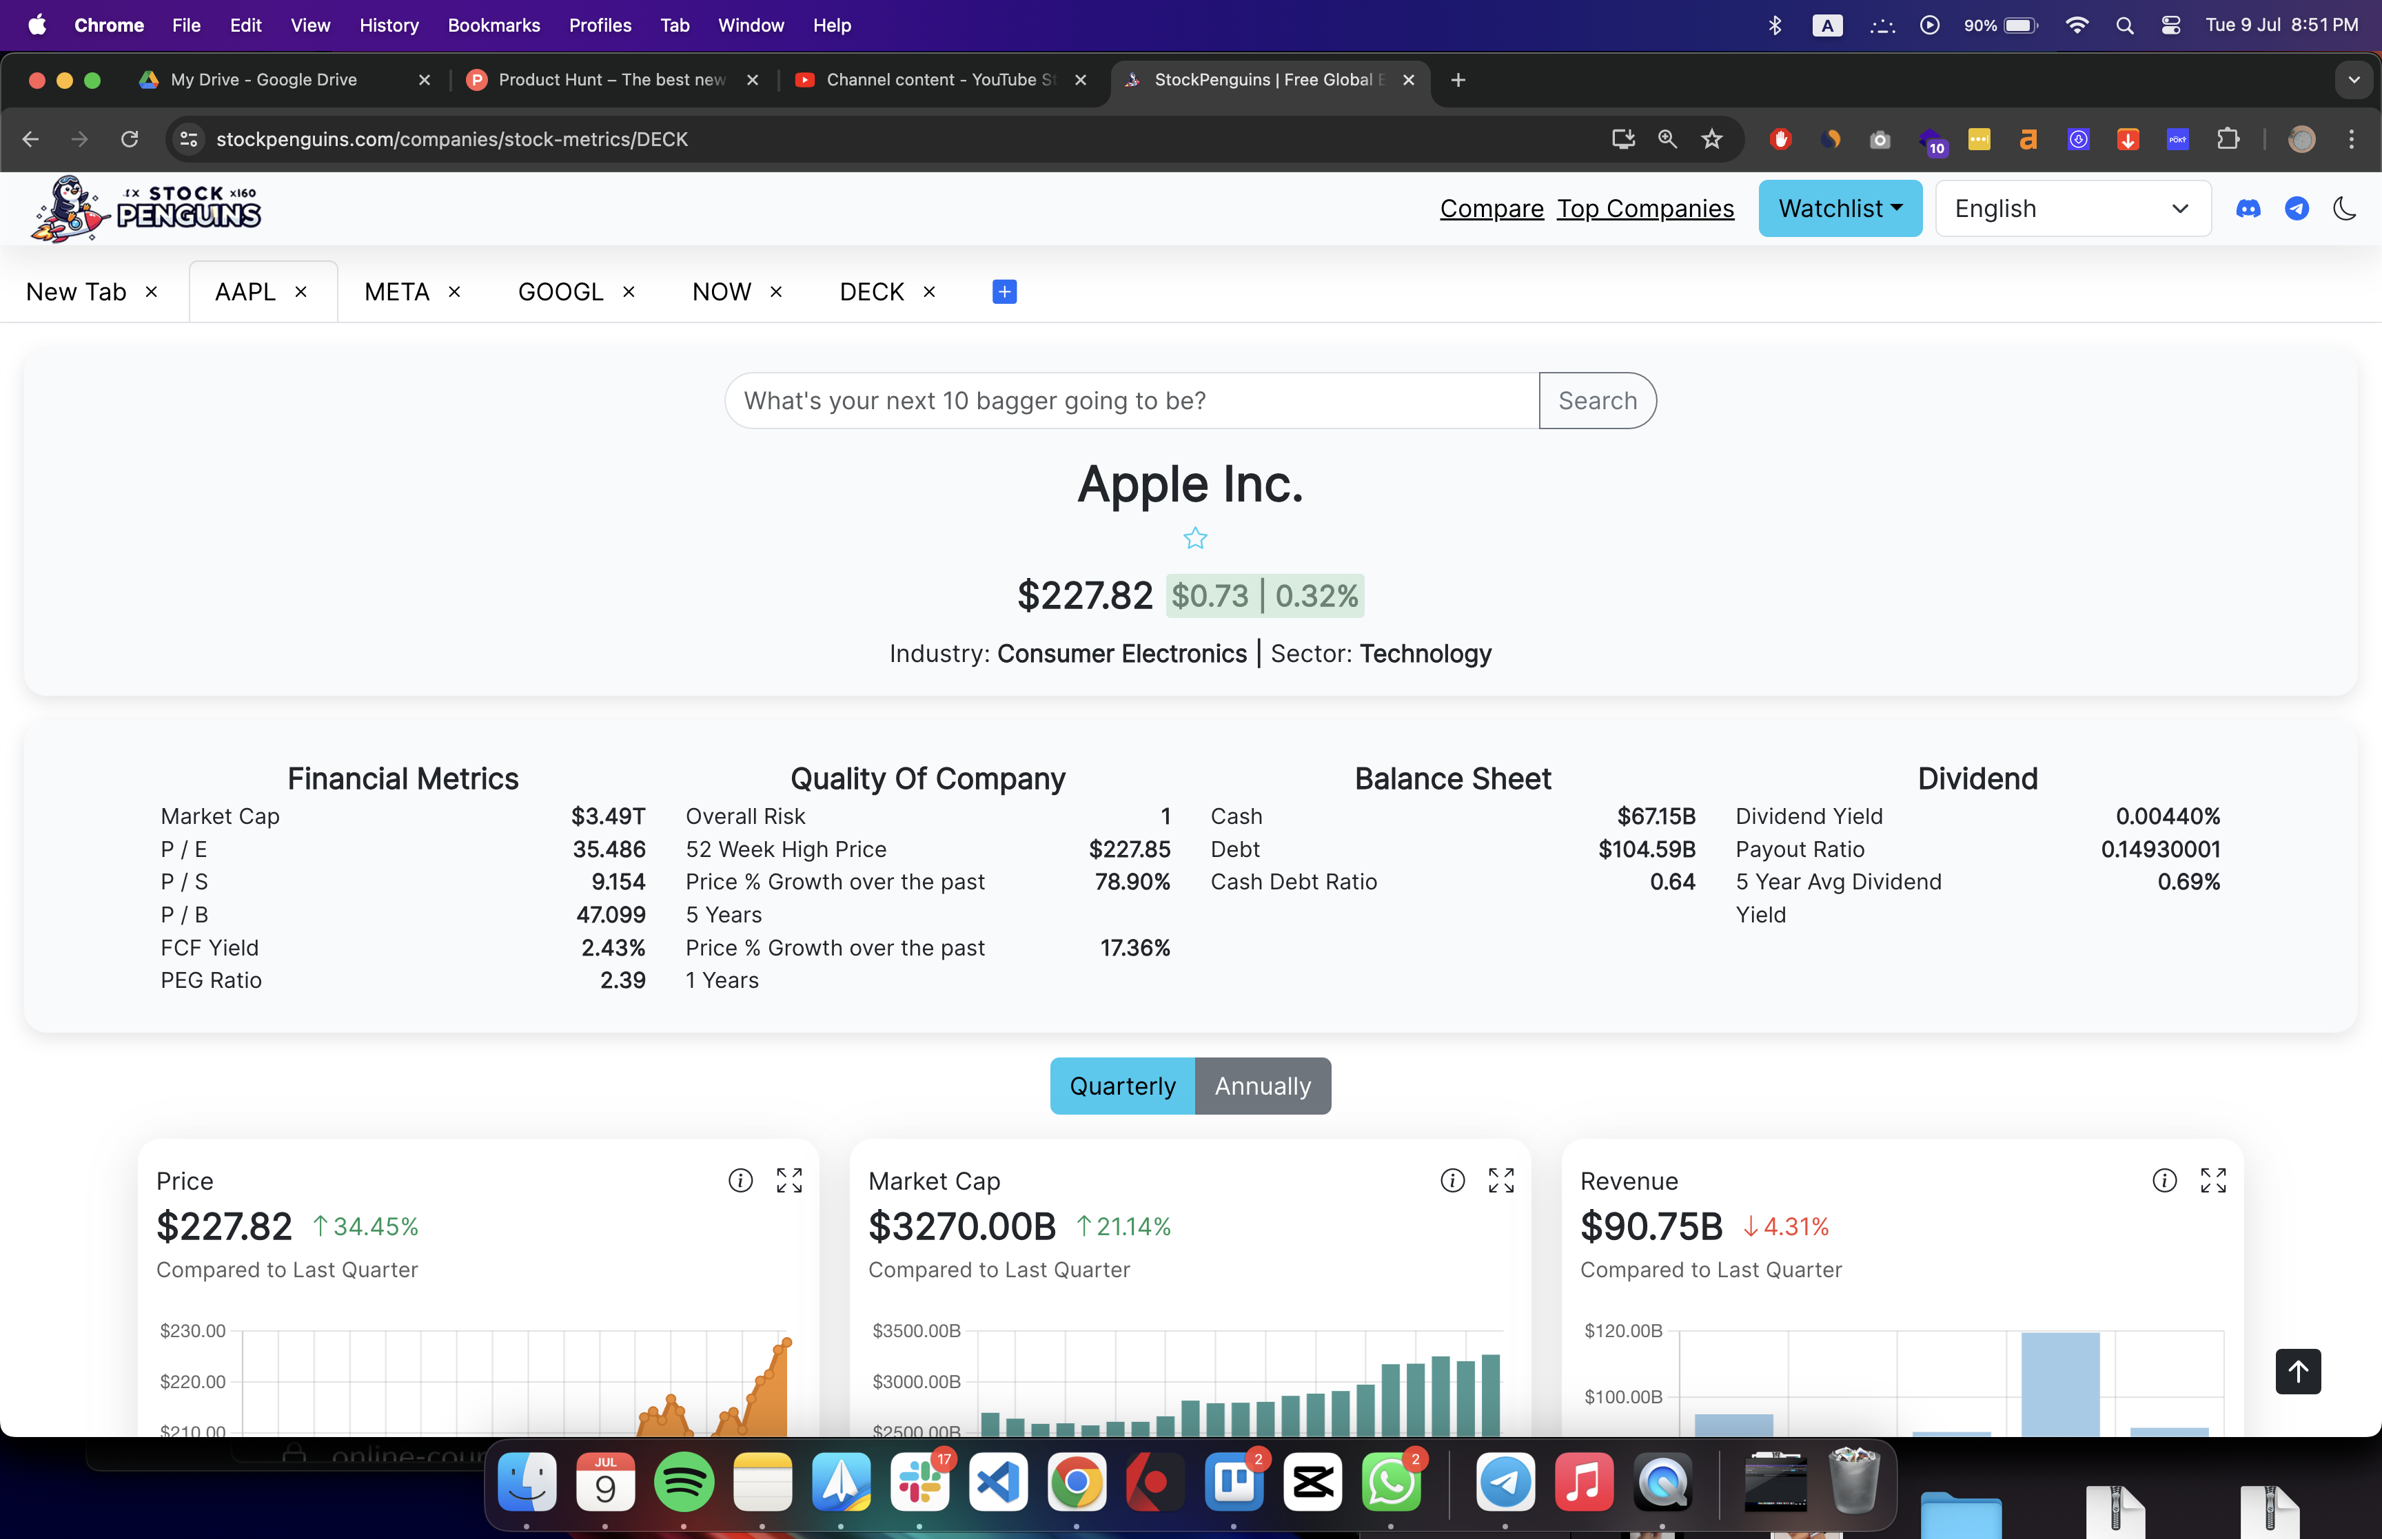Toggle dark mode moon icon

(x=2345, y=209)
